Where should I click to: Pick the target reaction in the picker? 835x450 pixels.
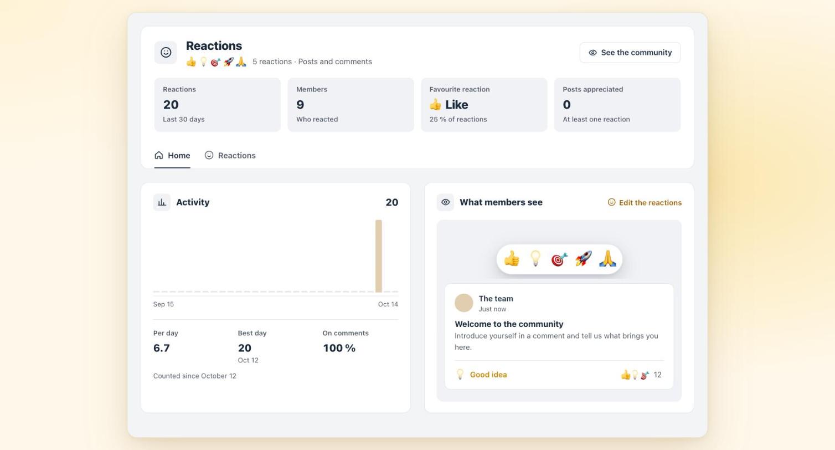click(559, 259)
